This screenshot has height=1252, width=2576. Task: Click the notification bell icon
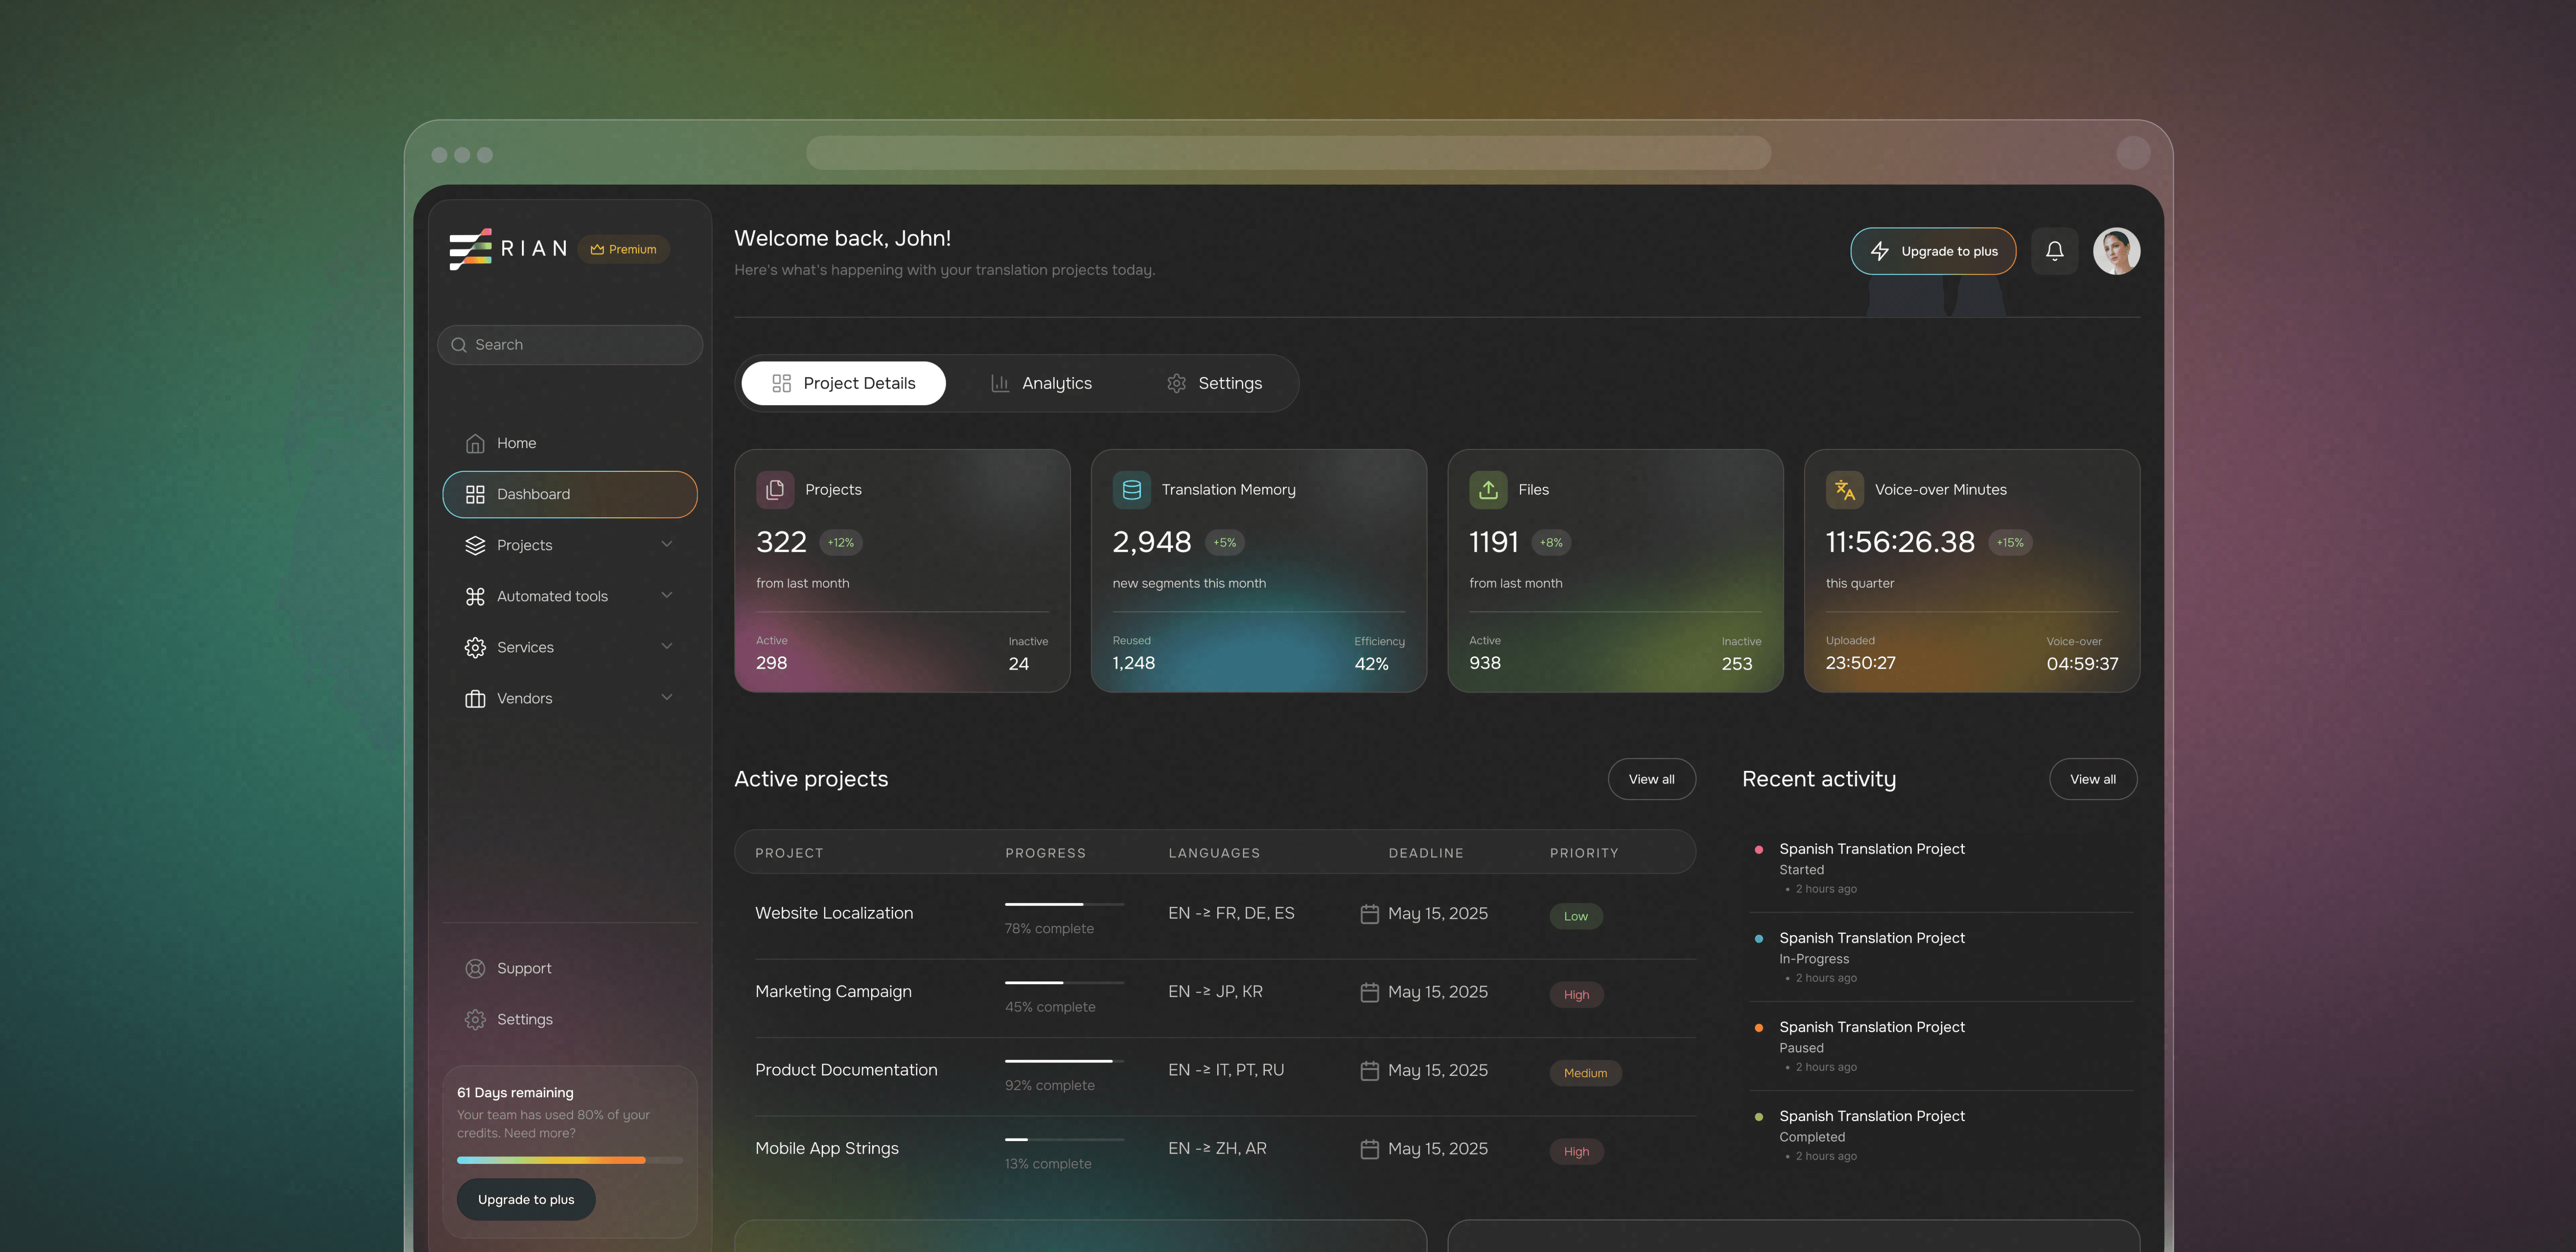tap(2054, 251)
